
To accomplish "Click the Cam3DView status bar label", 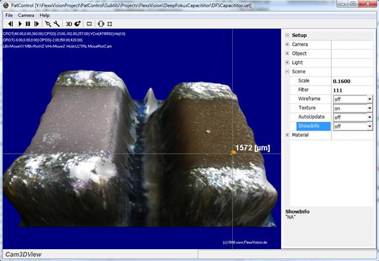I will [x=24, y=254].
